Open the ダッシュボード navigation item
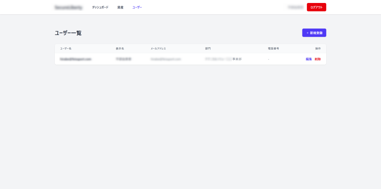The image size is (381, 189). [100, 7]
